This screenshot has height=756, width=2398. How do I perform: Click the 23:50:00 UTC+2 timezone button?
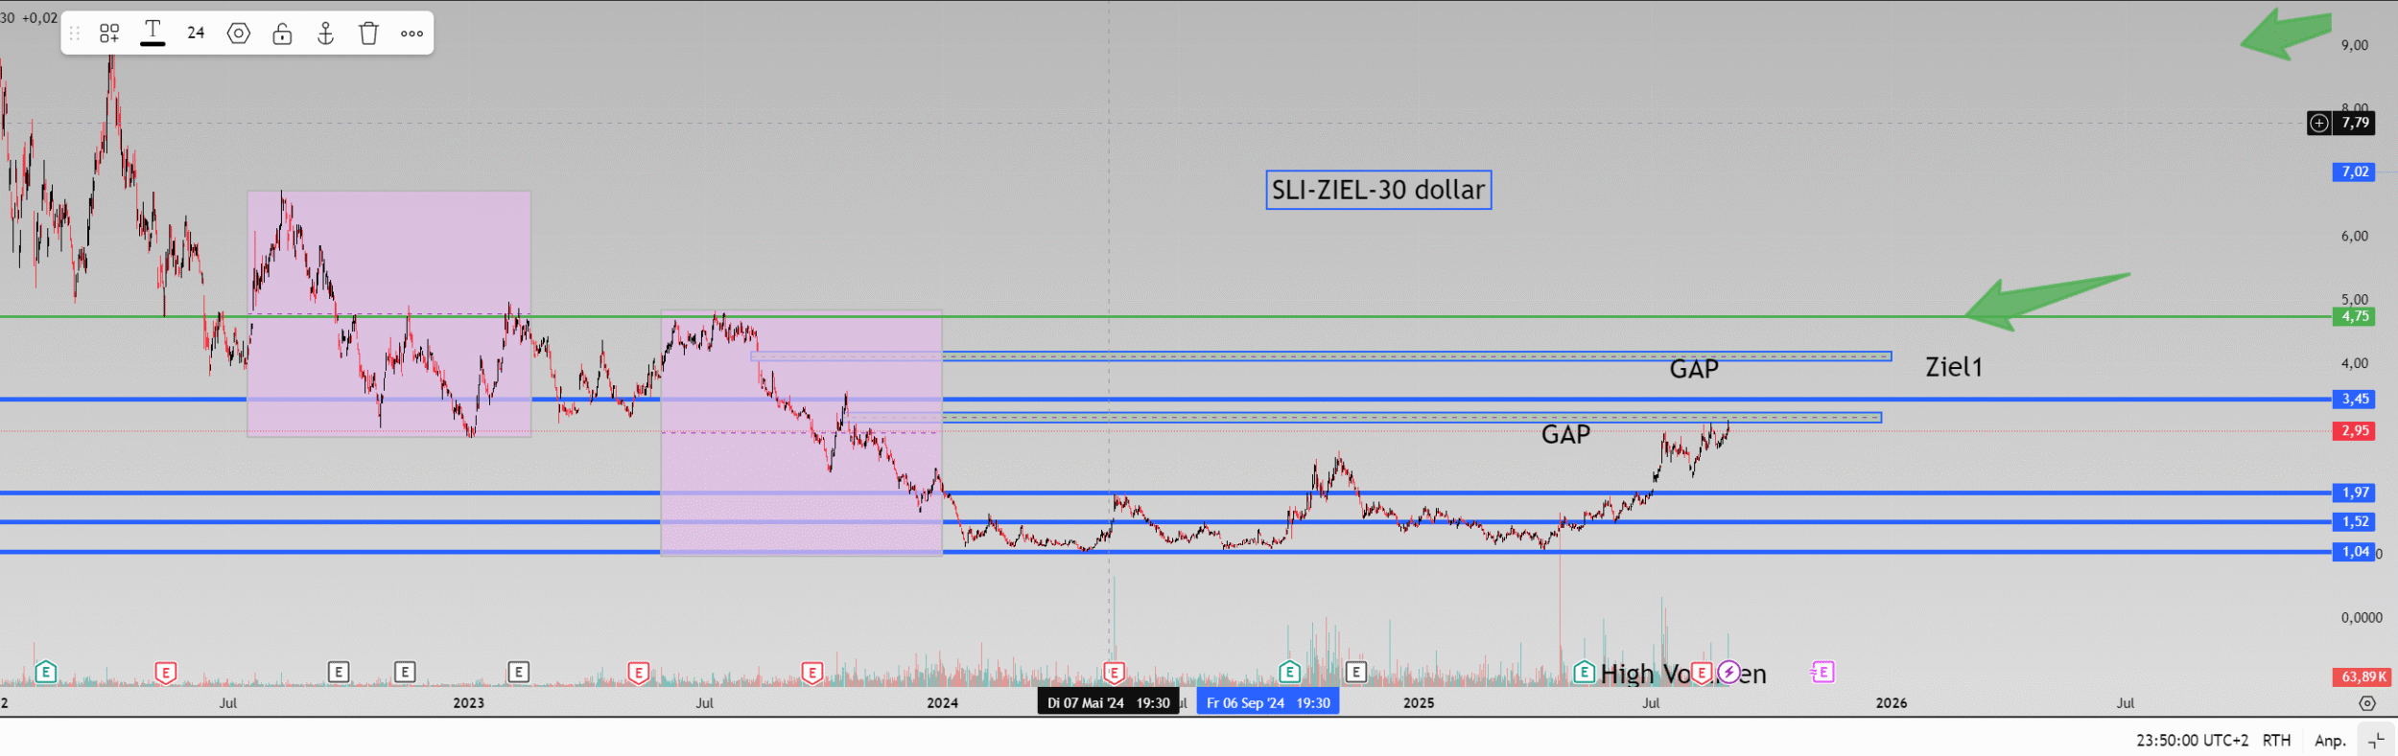2192,741
